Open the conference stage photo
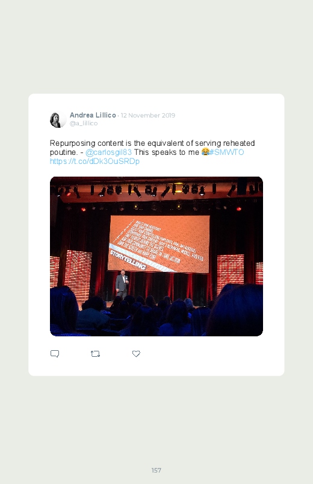This screenshot has width=313, height=484. click(156, 256)
